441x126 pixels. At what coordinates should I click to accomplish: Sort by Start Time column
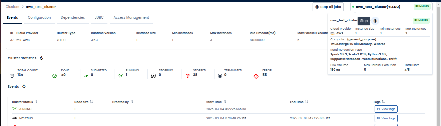(225, 102)
